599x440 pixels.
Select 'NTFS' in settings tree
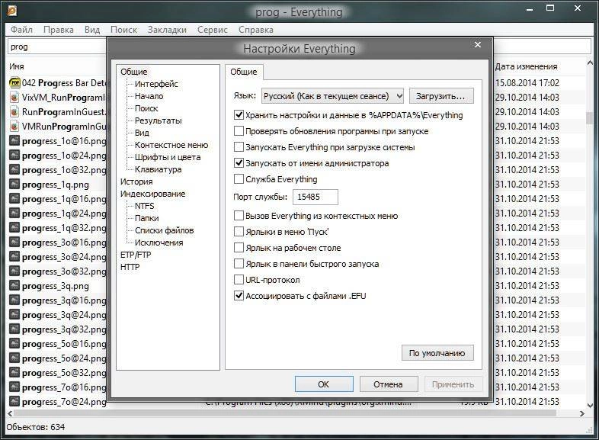[144, 206]
